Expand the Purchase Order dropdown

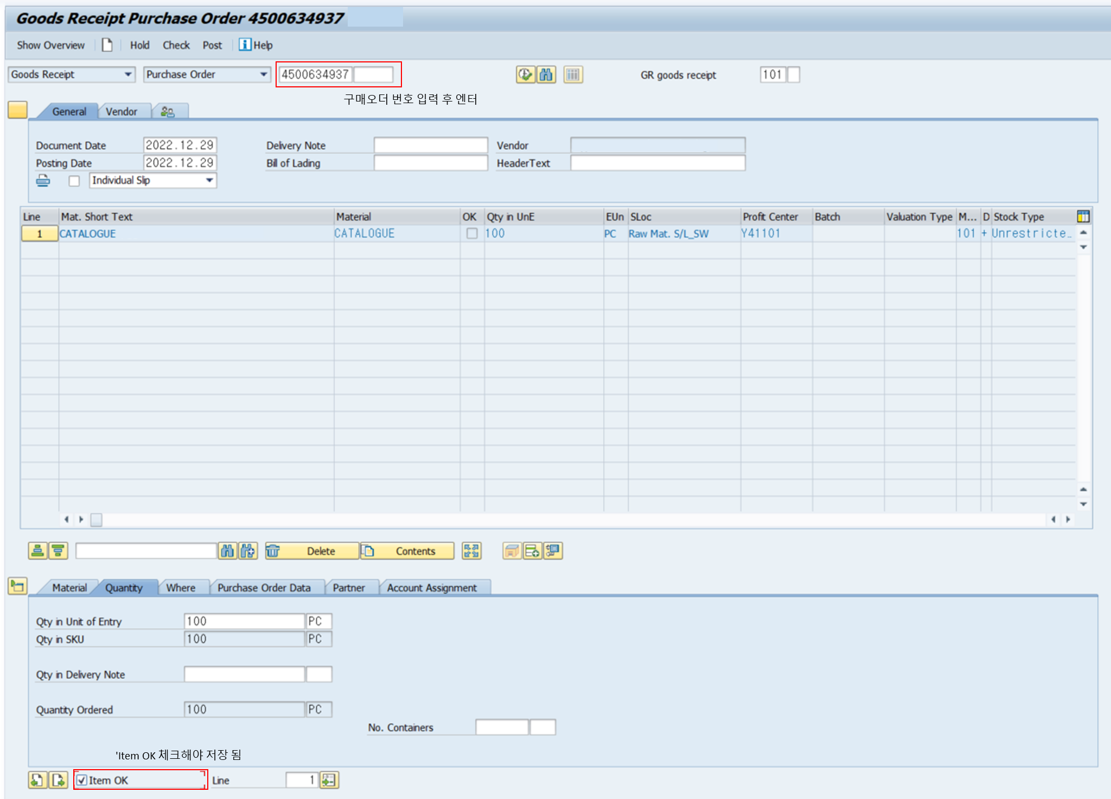click(x=264, y=74)
